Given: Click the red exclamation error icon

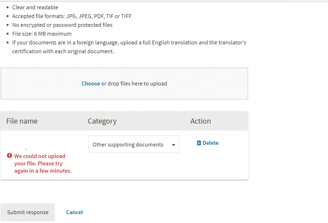Looking at the screenshot, I should pyautogui.click(x=10, y=156).
